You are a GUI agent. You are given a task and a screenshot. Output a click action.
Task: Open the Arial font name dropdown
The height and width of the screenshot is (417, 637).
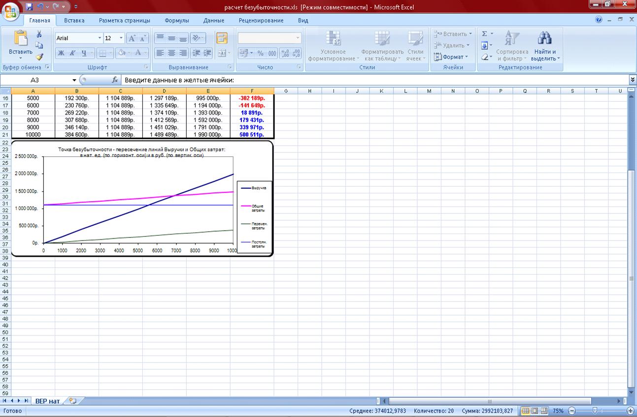pyautogui.click(x=100, y=38)
